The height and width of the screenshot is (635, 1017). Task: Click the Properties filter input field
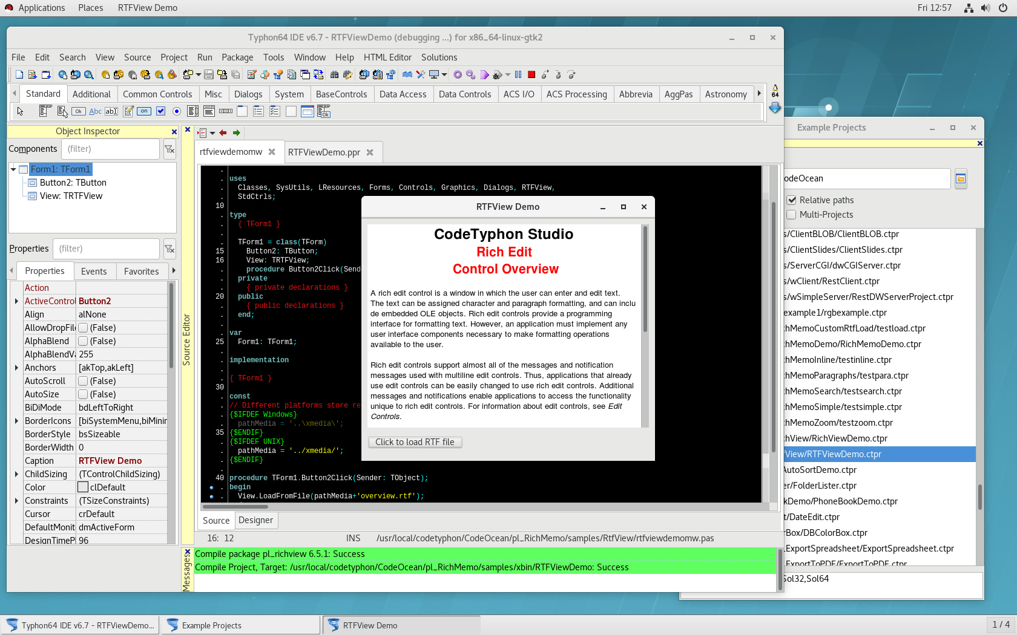[x=107, y=249]
